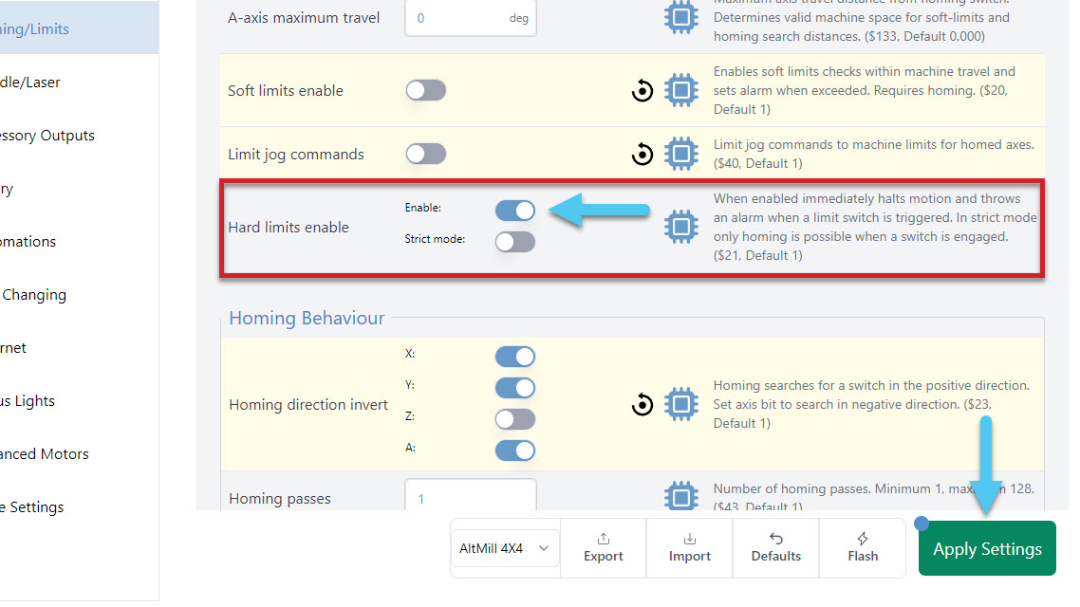Click the Flash firmware button
Viewport: 1080px width, 607px height.
point(863,547)
